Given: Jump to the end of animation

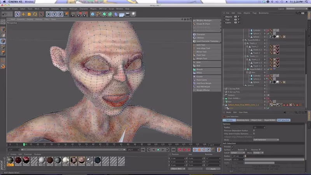Looking at the screenshot, I should coord(173,150).
